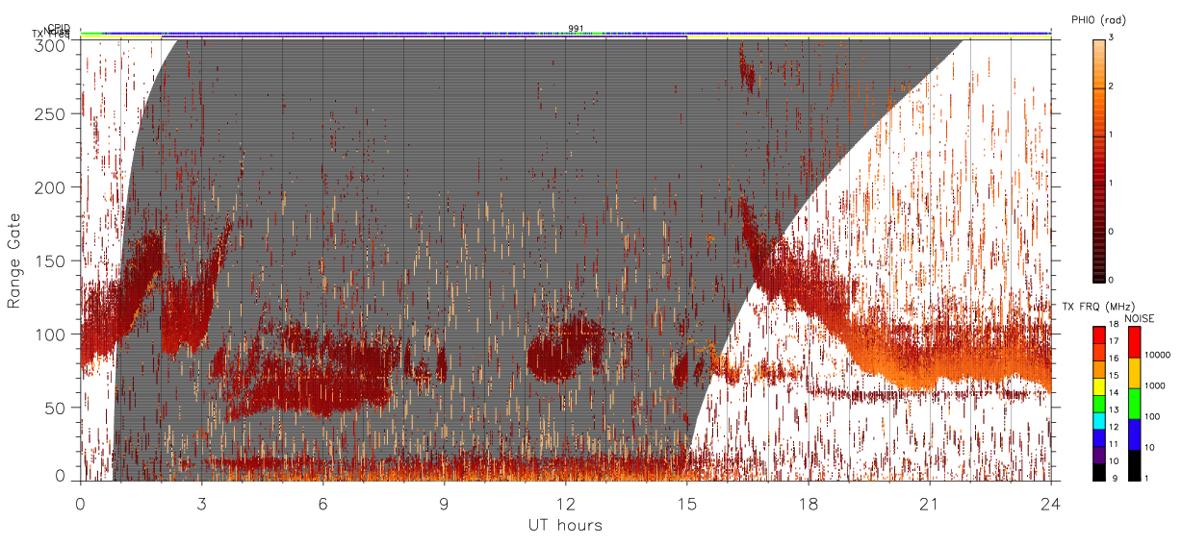1182x545 pixels.
Task: Click the cyan 12–13 MHz TX FRQ swatch
Action: (1098, 421)
